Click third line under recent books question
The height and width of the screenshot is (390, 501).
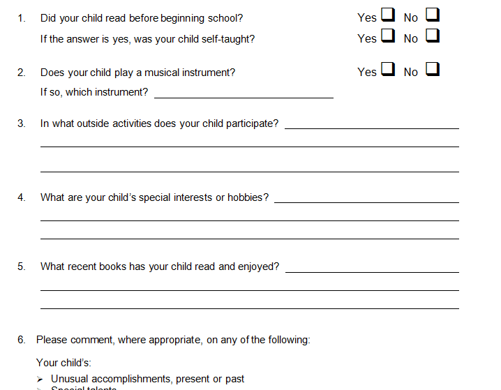(250, 305)
